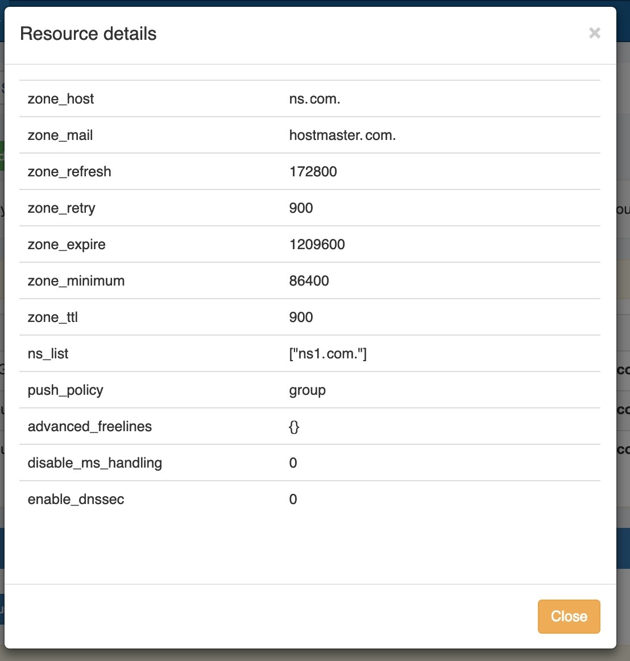Viewport: 630px width, 661px height.
Task: Select the zone_mail field label
Action: [60, 135]
